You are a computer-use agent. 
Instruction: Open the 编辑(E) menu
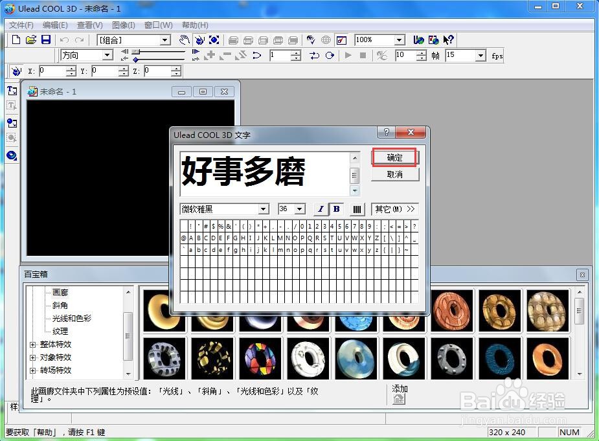point(55,25)
